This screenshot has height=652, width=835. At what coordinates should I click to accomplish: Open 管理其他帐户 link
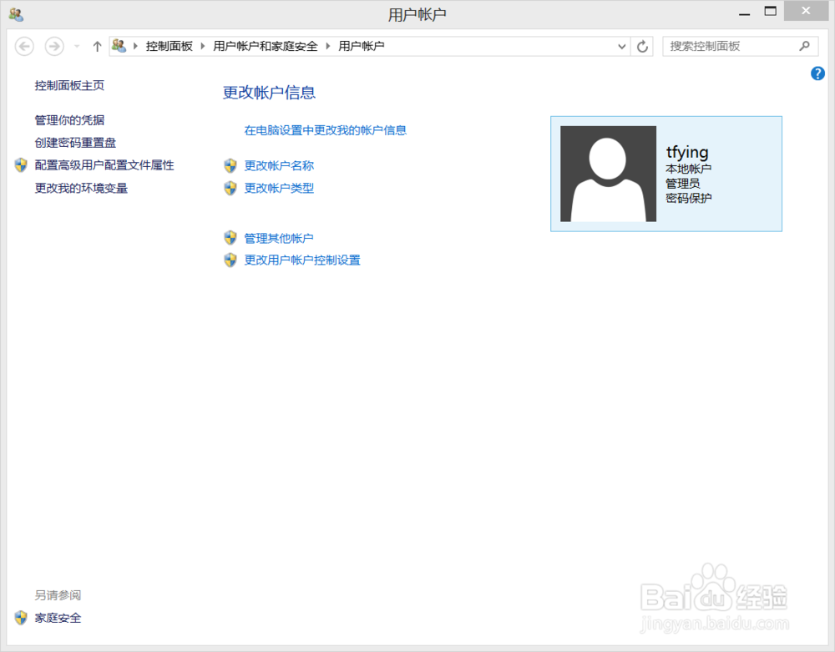coord(279,238)
